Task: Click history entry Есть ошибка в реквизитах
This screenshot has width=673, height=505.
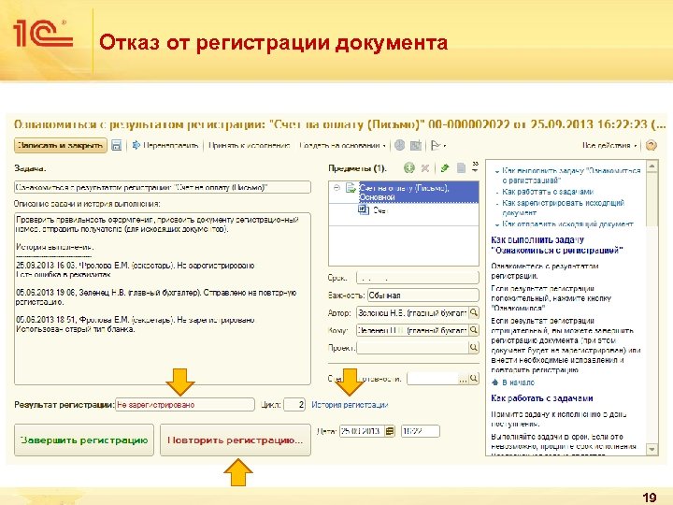Action: click(64, 274)
